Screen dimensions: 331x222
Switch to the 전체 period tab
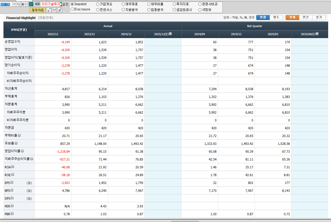point(292,17)
